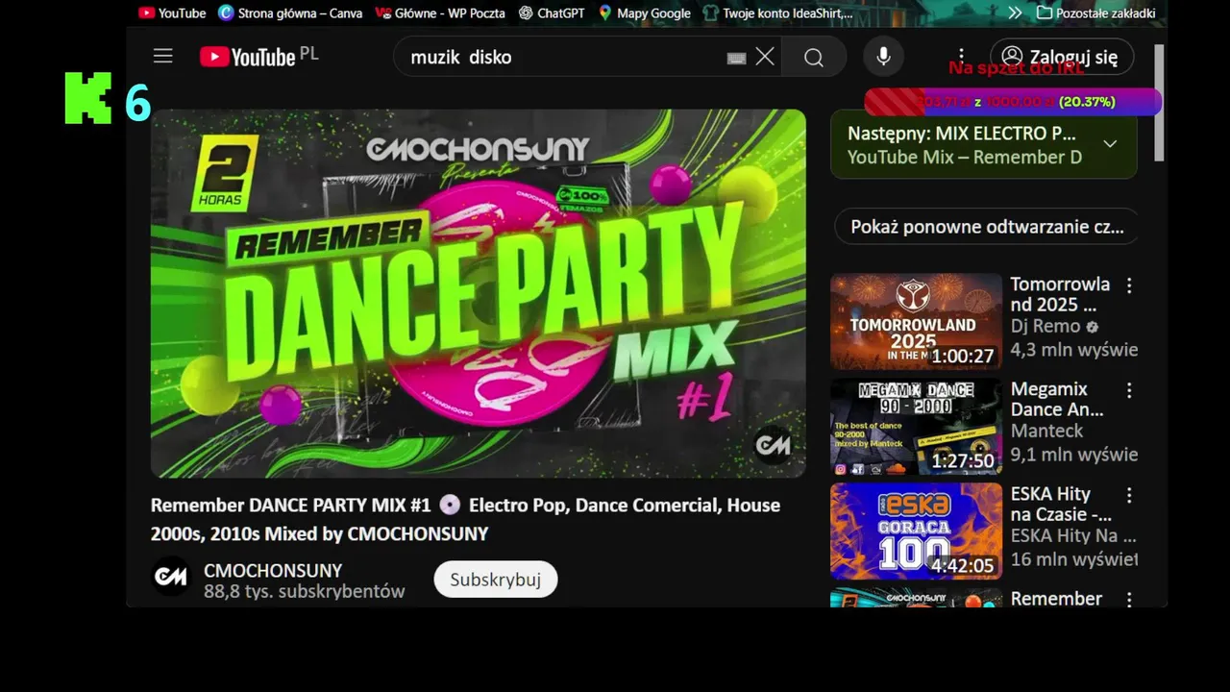Image resolution: width=1230 pixels, height=692 pixels.
Task: Open more options for ESKA Hity video
Action: tap(1129, 495)
